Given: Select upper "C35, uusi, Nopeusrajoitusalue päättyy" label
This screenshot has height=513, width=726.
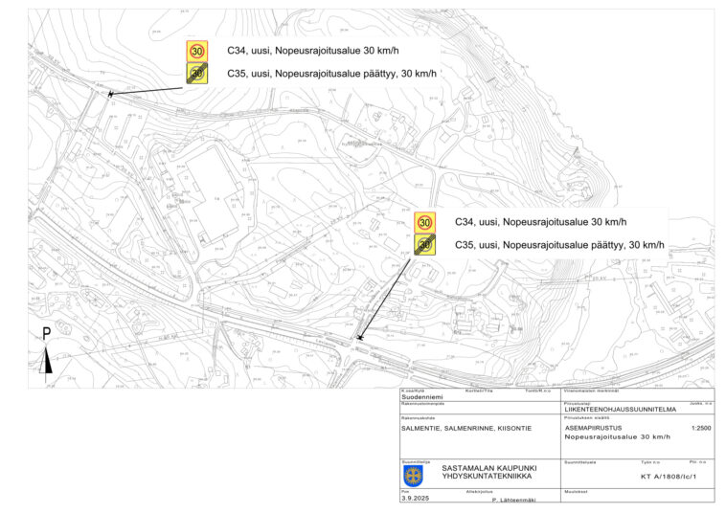Looking at the screenshot, I should (331, 73).
